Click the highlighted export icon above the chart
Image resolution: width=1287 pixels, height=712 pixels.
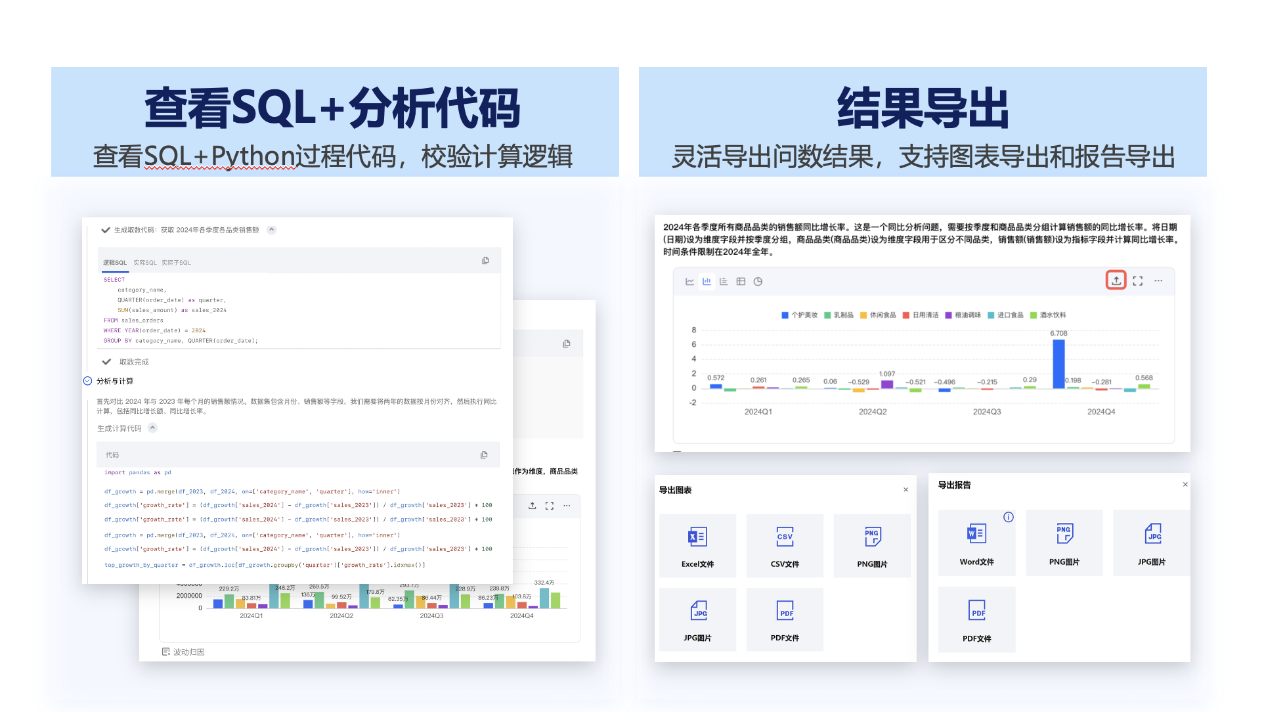point(1116,280)
